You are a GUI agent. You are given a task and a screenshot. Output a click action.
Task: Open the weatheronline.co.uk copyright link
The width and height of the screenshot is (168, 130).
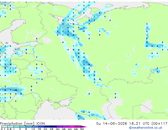click(145, 128)
